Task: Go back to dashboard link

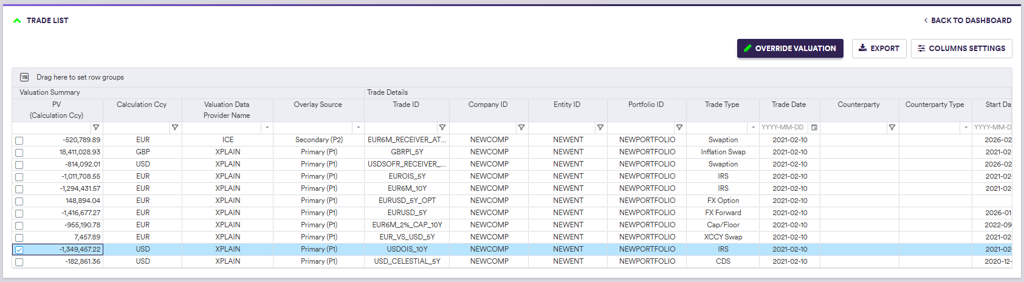Action: point(967,21)
